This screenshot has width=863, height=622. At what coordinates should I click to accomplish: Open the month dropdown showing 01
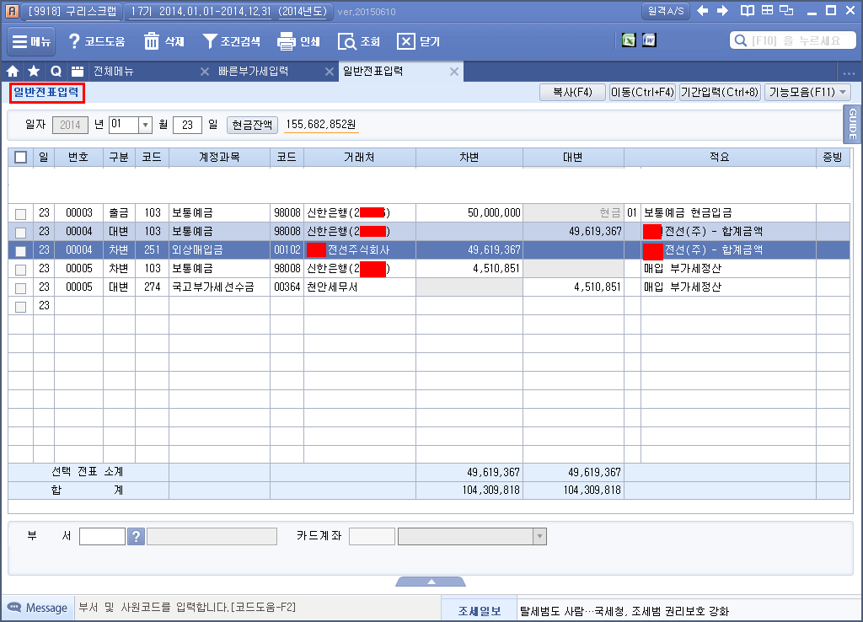click(x=145, y=125)
